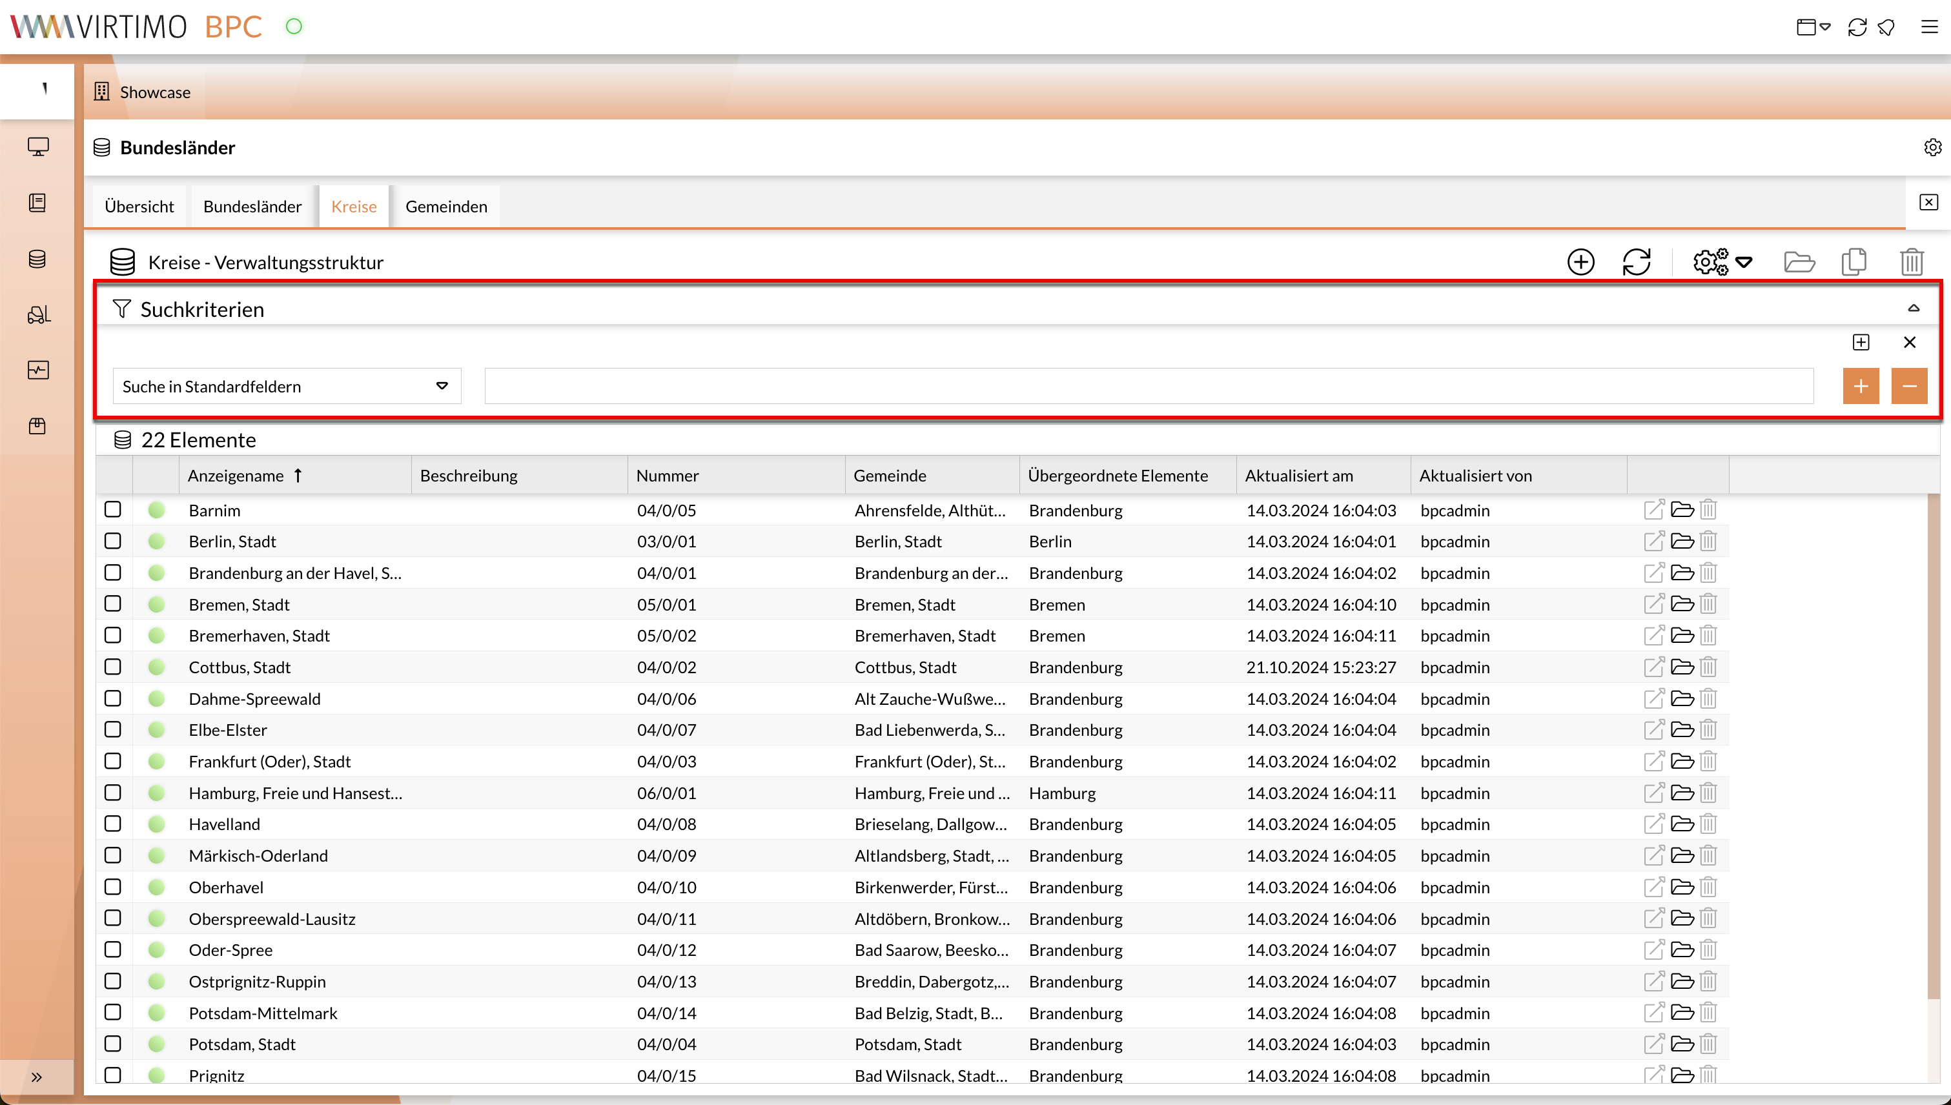Click the trash icon in Kreise toolbar
The width and height of the screenshot is (1951, 1105).
coord(1911,262)
